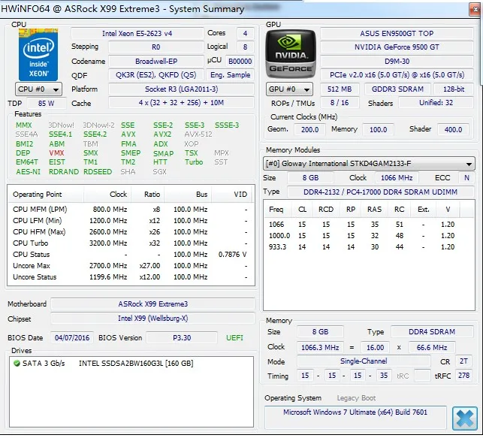Image resolution: width=483 pixels, height=438 pixels.
Task: Click the Intel X99 (Wellsburg-X) chipset field
Action: pos(152,319)
